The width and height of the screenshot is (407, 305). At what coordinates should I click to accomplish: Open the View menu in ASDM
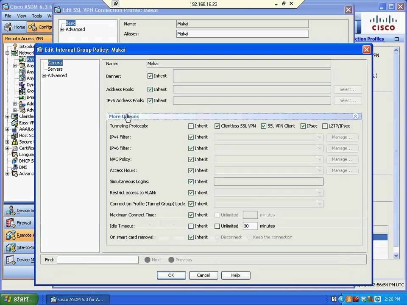[22, 16]
